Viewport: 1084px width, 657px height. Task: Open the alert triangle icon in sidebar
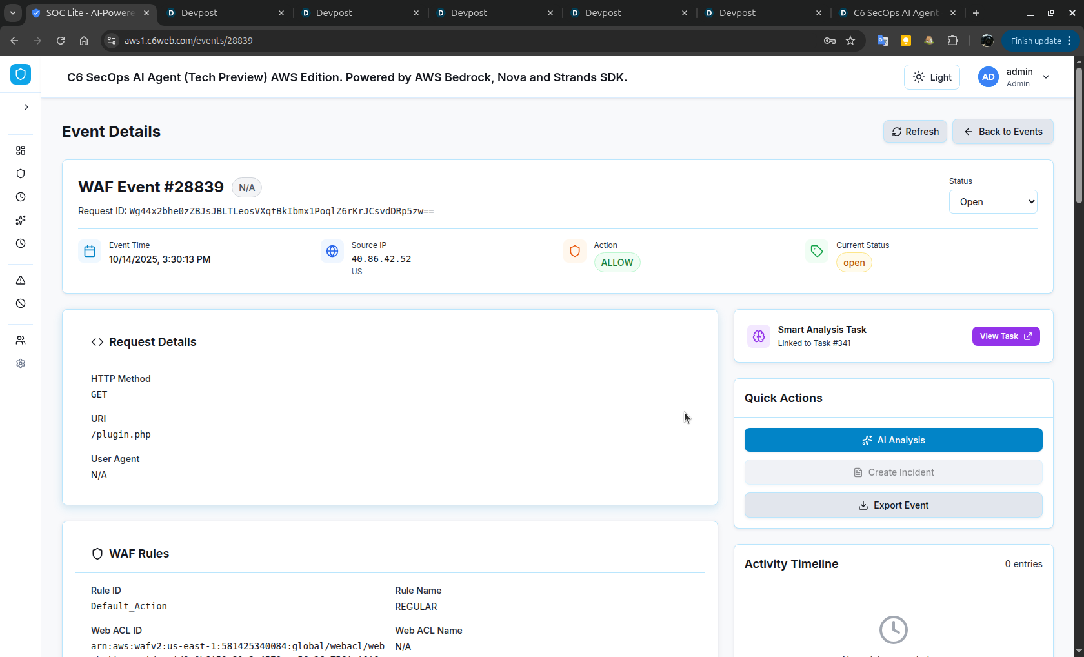click(x=21, y=280)
